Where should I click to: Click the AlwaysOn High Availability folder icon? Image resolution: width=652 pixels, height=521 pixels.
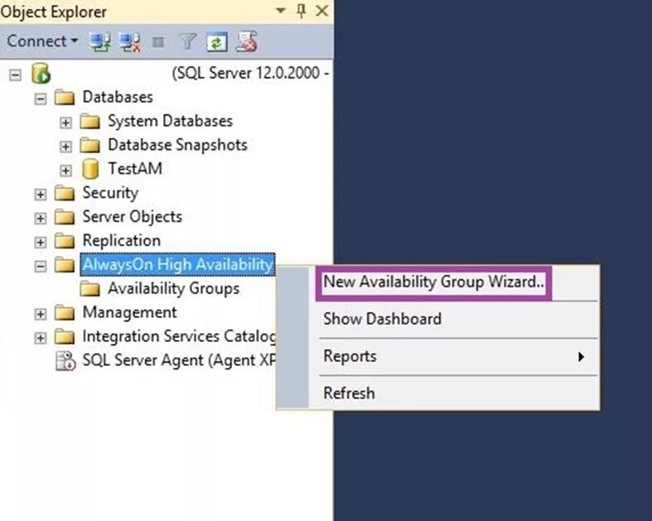[65, 265]
